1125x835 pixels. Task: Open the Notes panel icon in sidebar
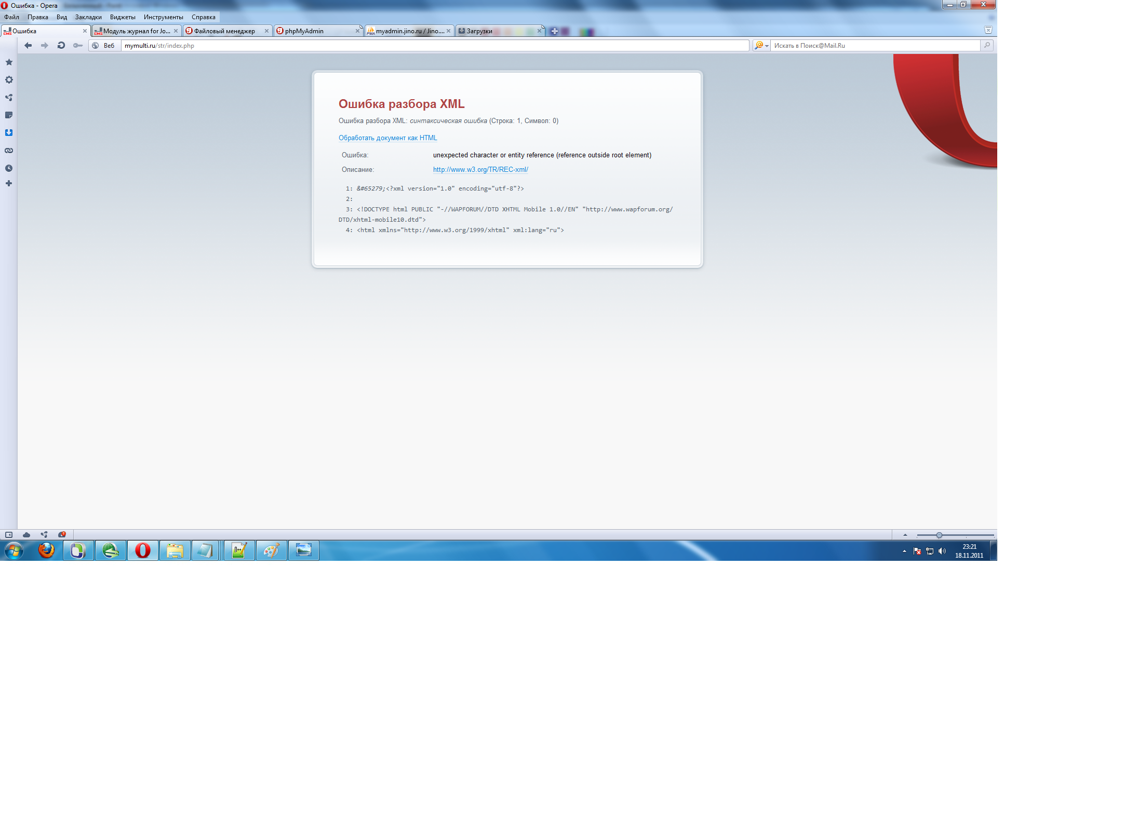[x=9, y=115]
